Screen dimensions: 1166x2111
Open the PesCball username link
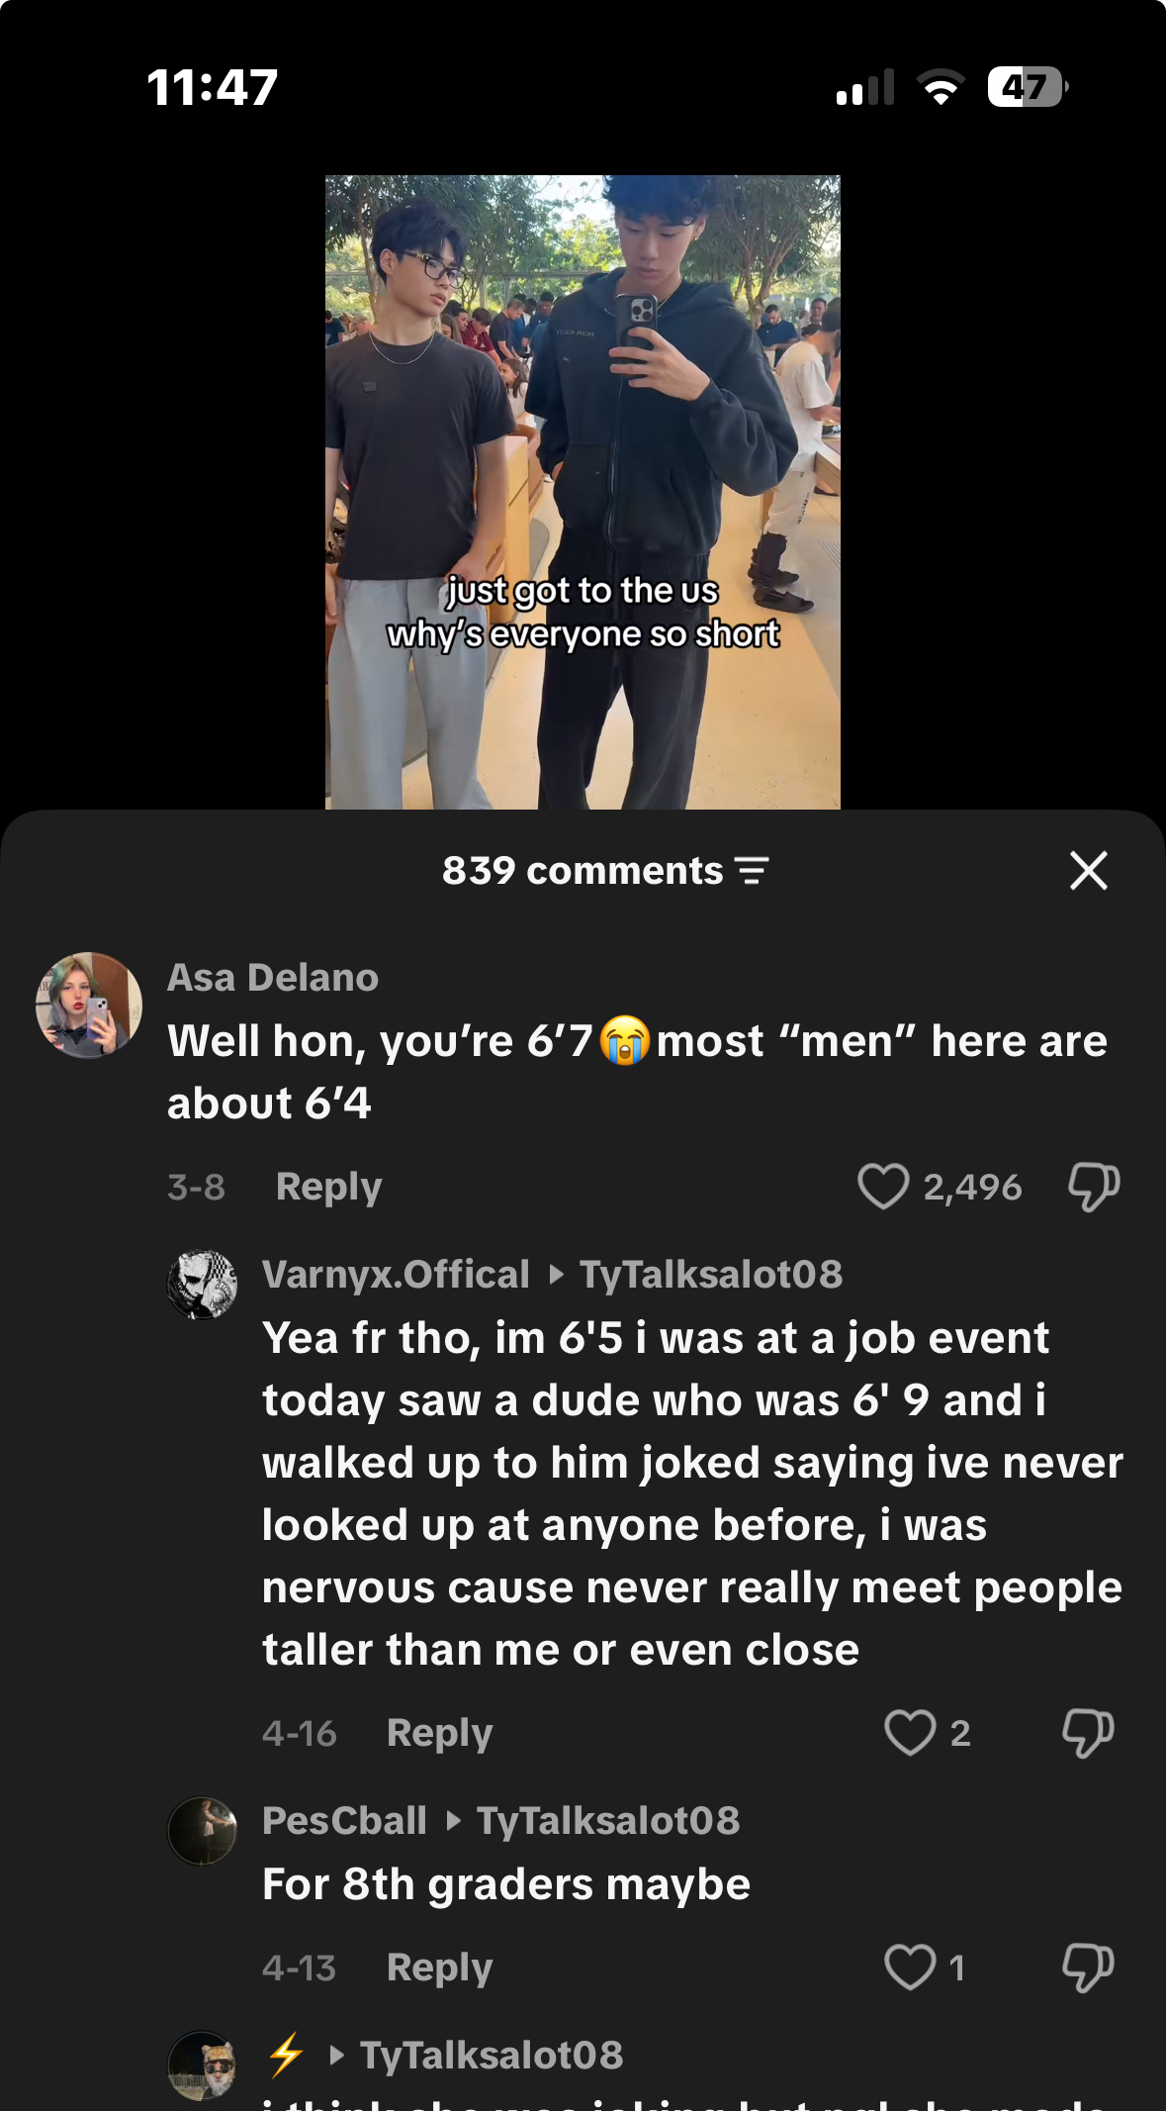[x=344, y=1821]
